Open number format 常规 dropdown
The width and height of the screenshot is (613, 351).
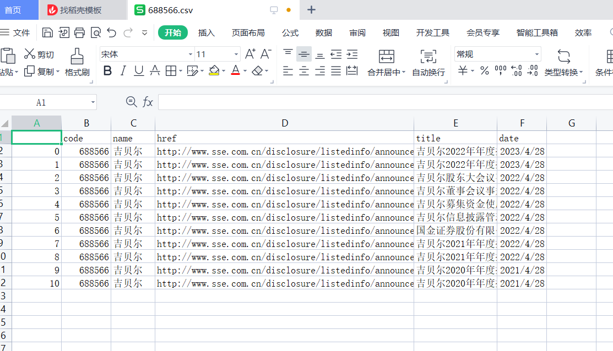point(537,54)
